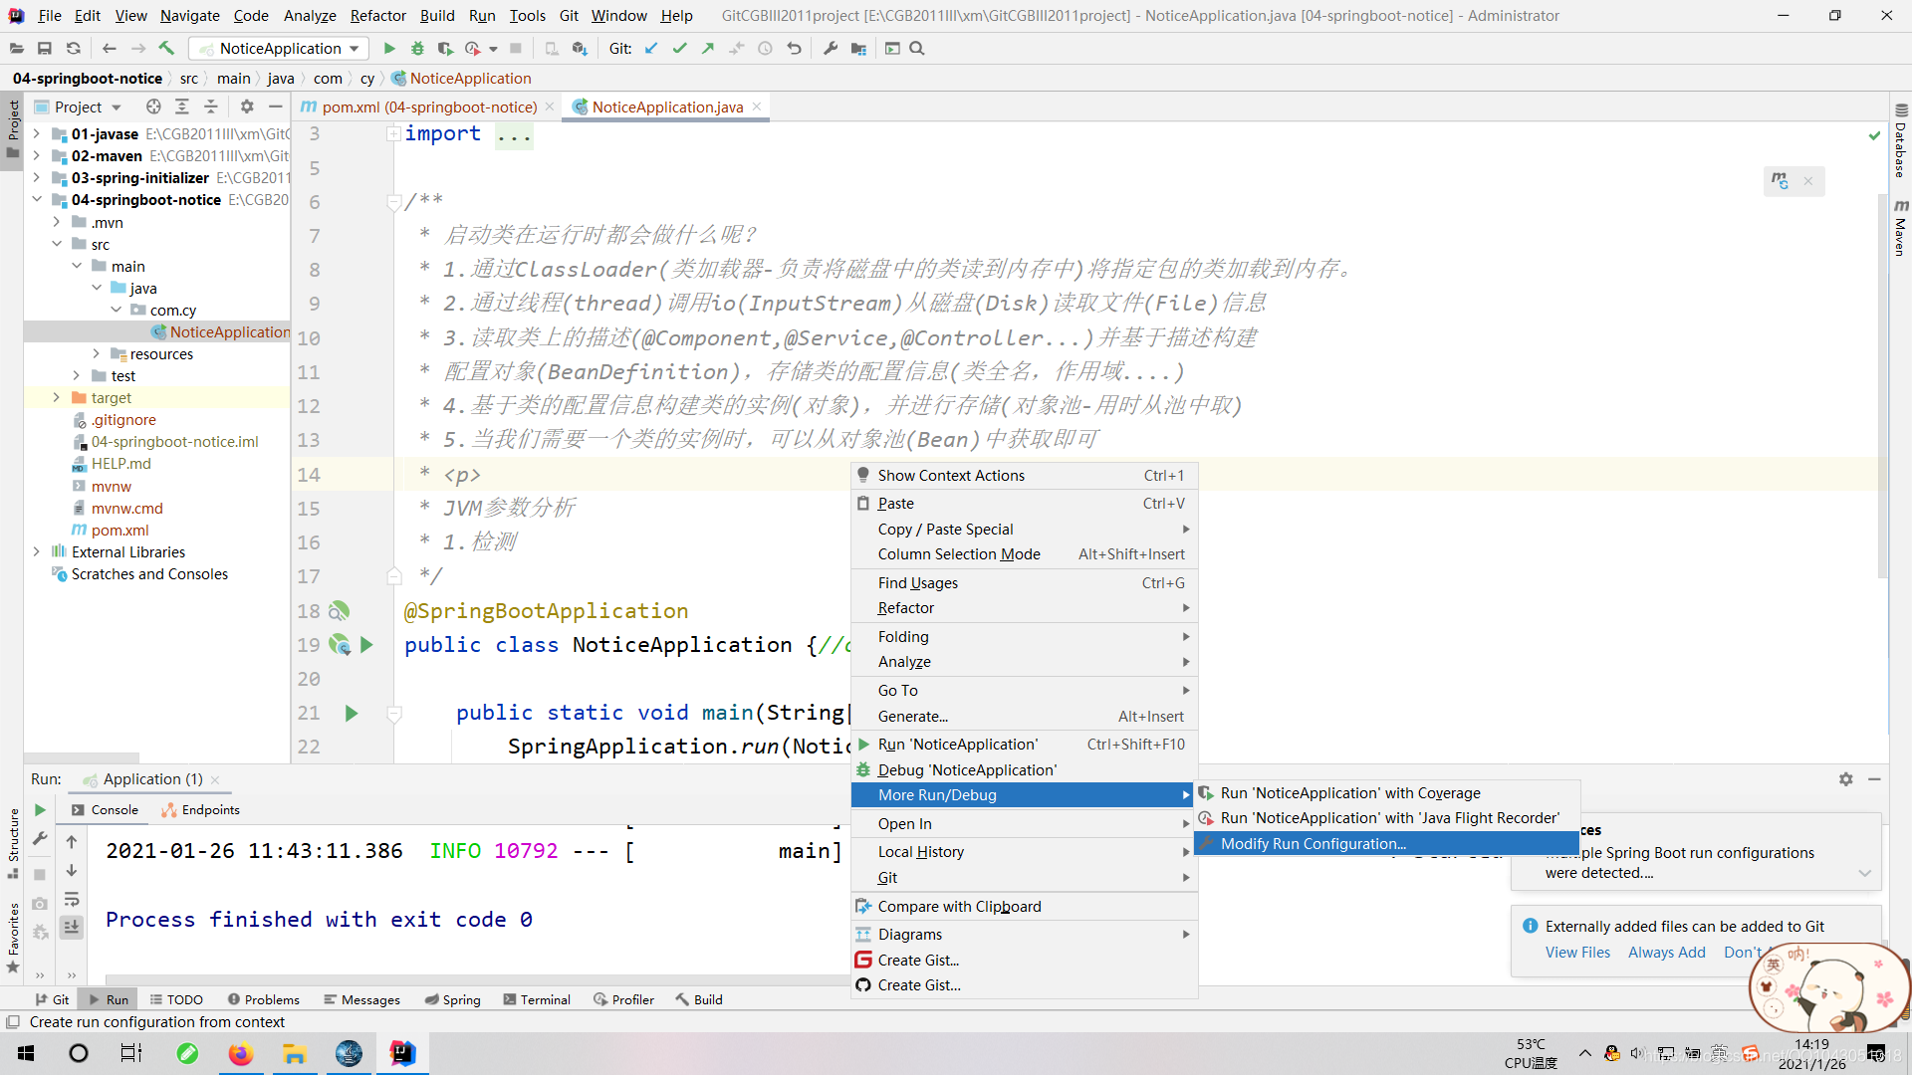Update project using the blue Git arrow
This screenshot has width=1912, height=1075.
point(651,48)
